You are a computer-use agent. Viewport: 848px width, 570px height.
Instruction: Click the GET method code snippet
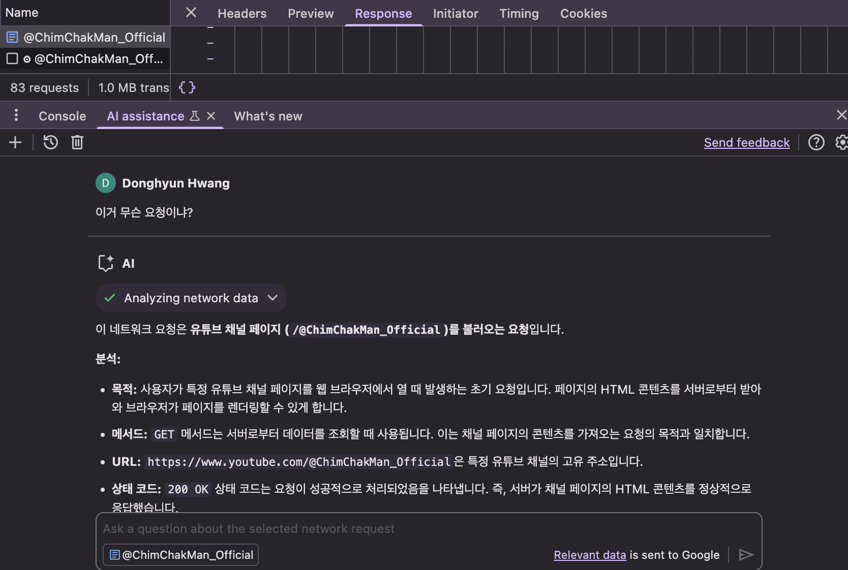(164, 434)
